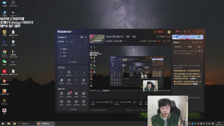The width and height of the screenshot is (224, 126).
Task: Click the red 主播数据 button in title bar
Action: (158, 32)
